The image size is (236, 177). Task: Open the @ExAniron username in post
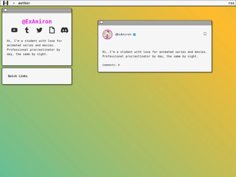click(123, 35)
